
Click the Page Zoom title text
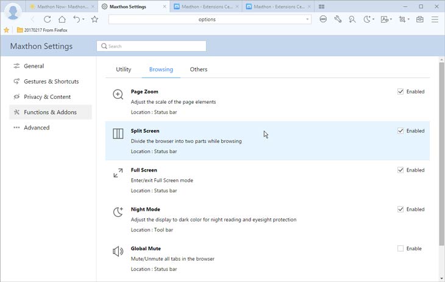pyautogui.click(x=144, y=92)
